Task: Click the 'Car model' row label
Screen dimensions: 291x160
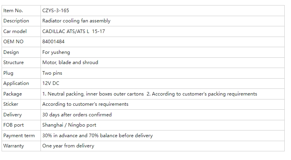Action: point(15,31)
